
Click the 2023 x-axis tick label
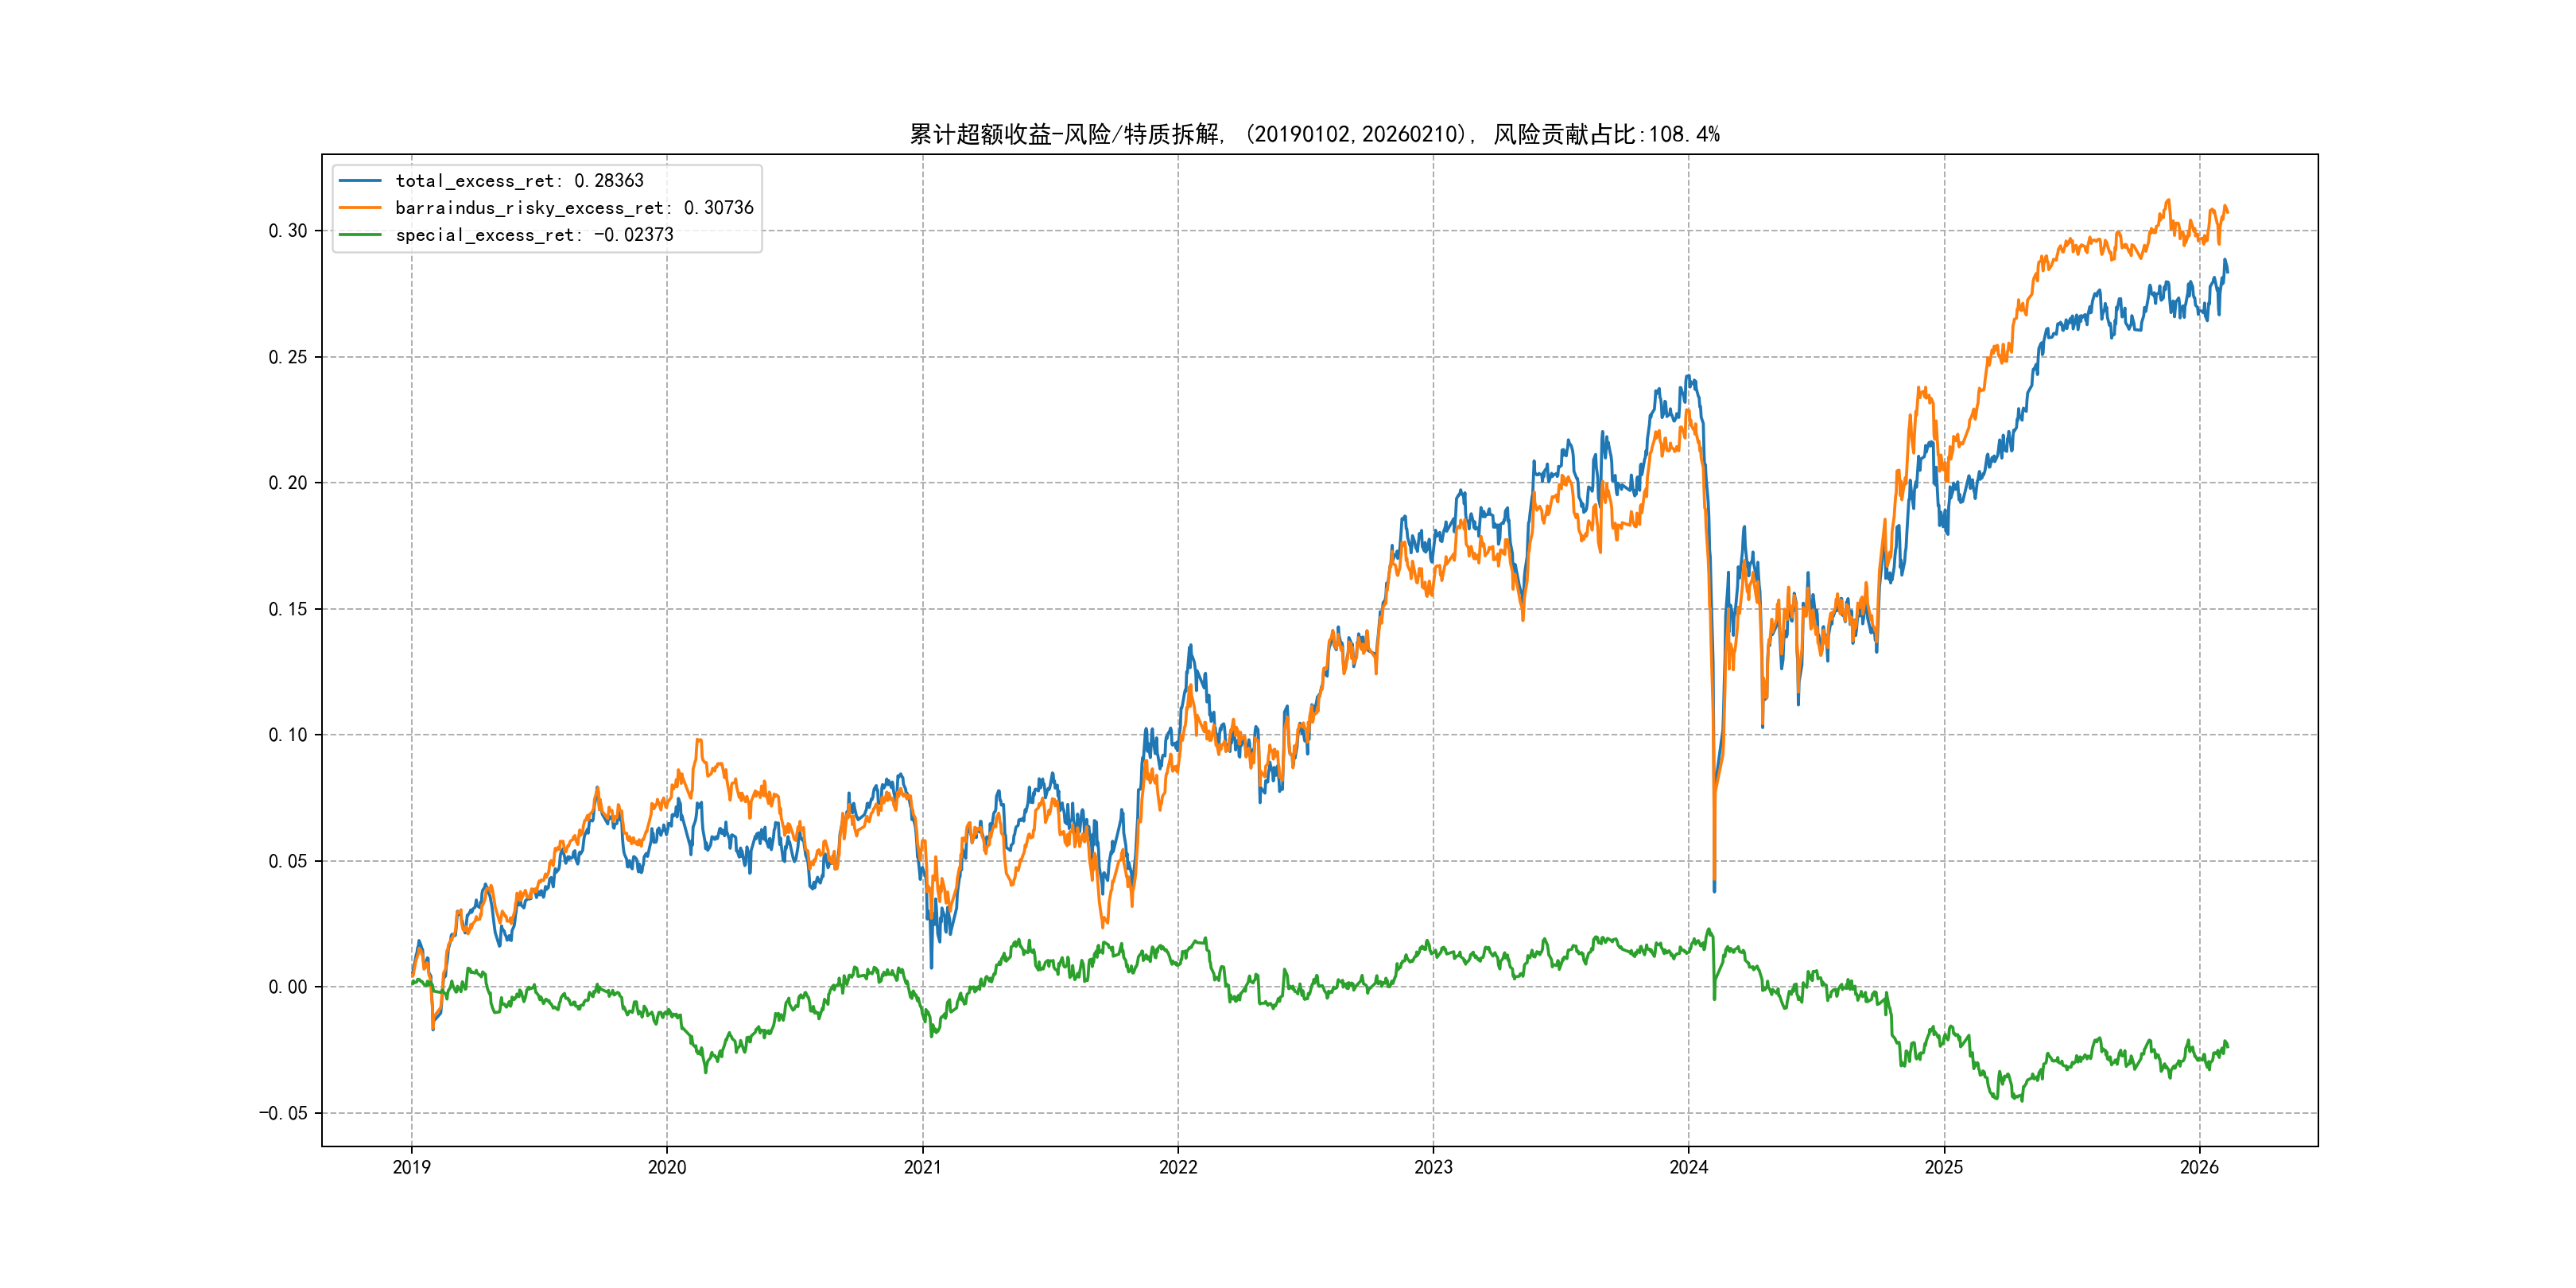point(1433,1167)
